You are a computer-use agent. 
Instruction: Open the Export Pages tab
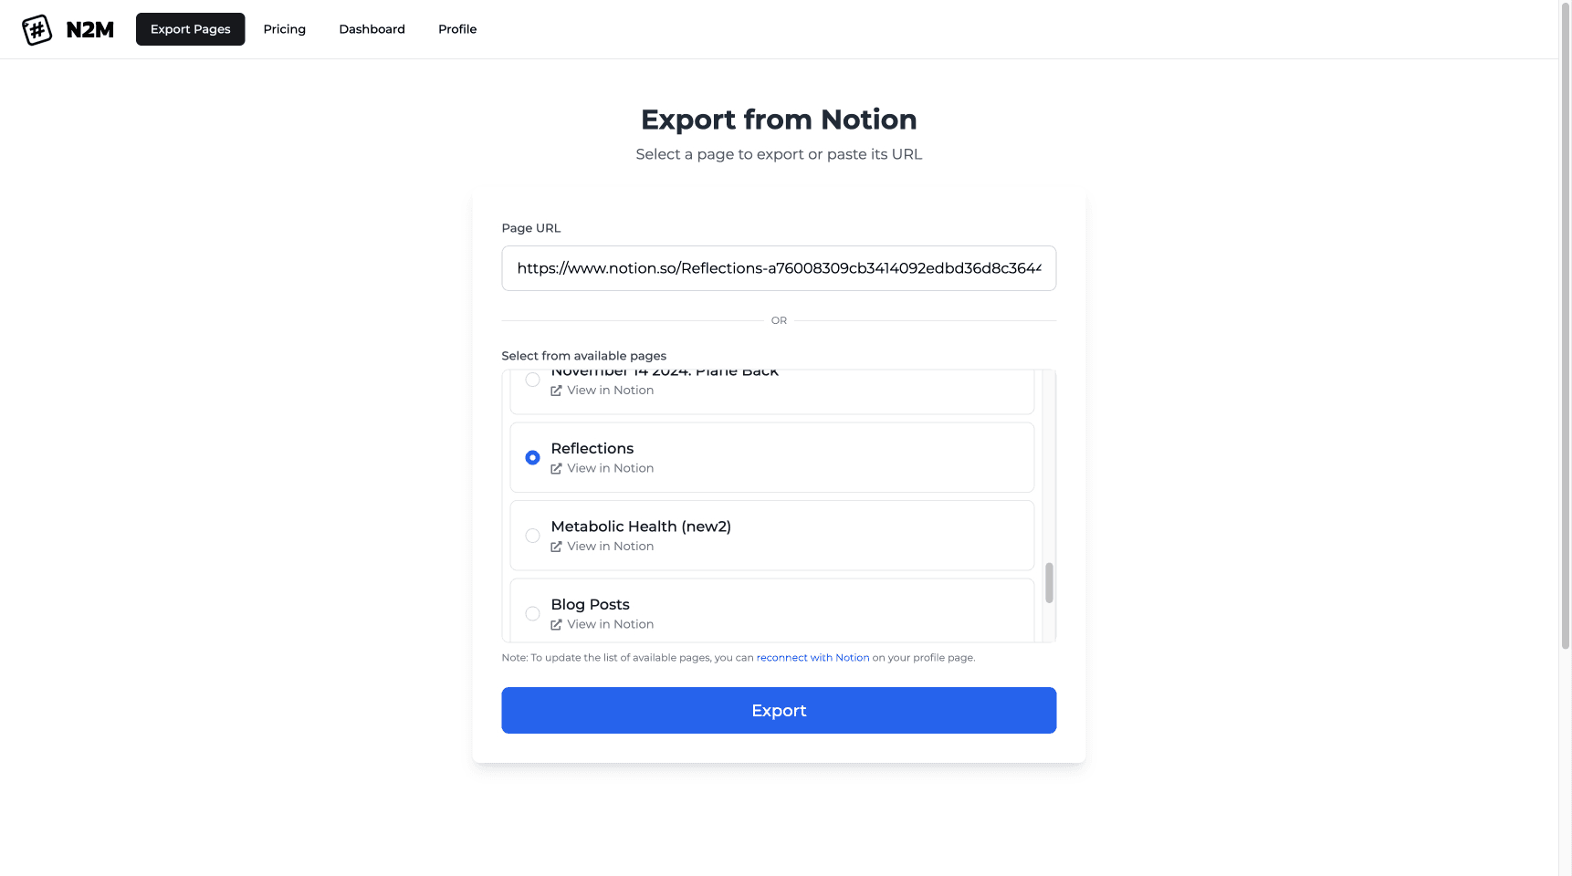pyautogui.click(x=190, y=29)
